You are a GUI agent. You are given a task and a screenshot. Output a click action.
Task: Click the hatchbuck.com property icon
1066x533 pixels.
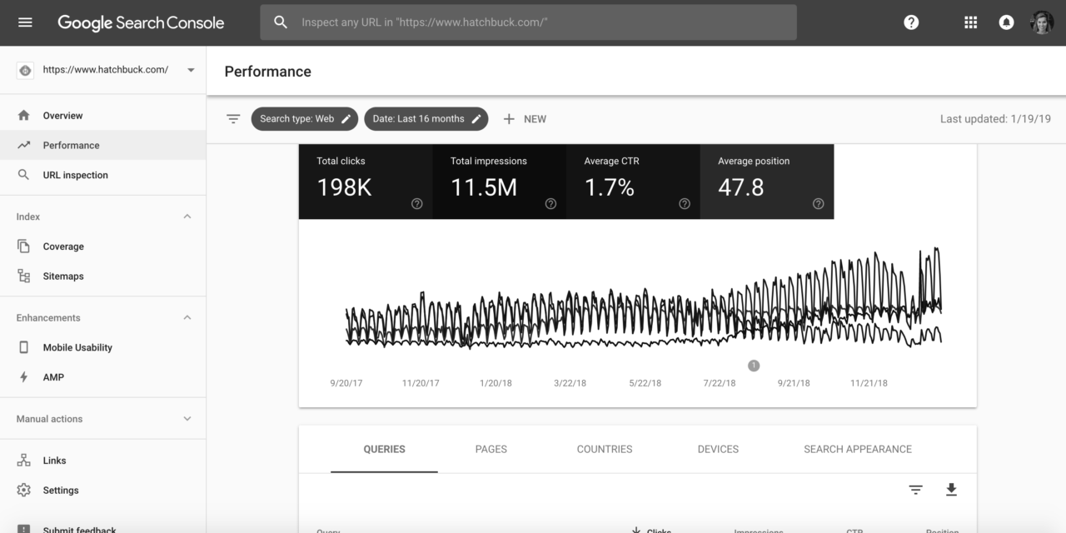(25, 70)
